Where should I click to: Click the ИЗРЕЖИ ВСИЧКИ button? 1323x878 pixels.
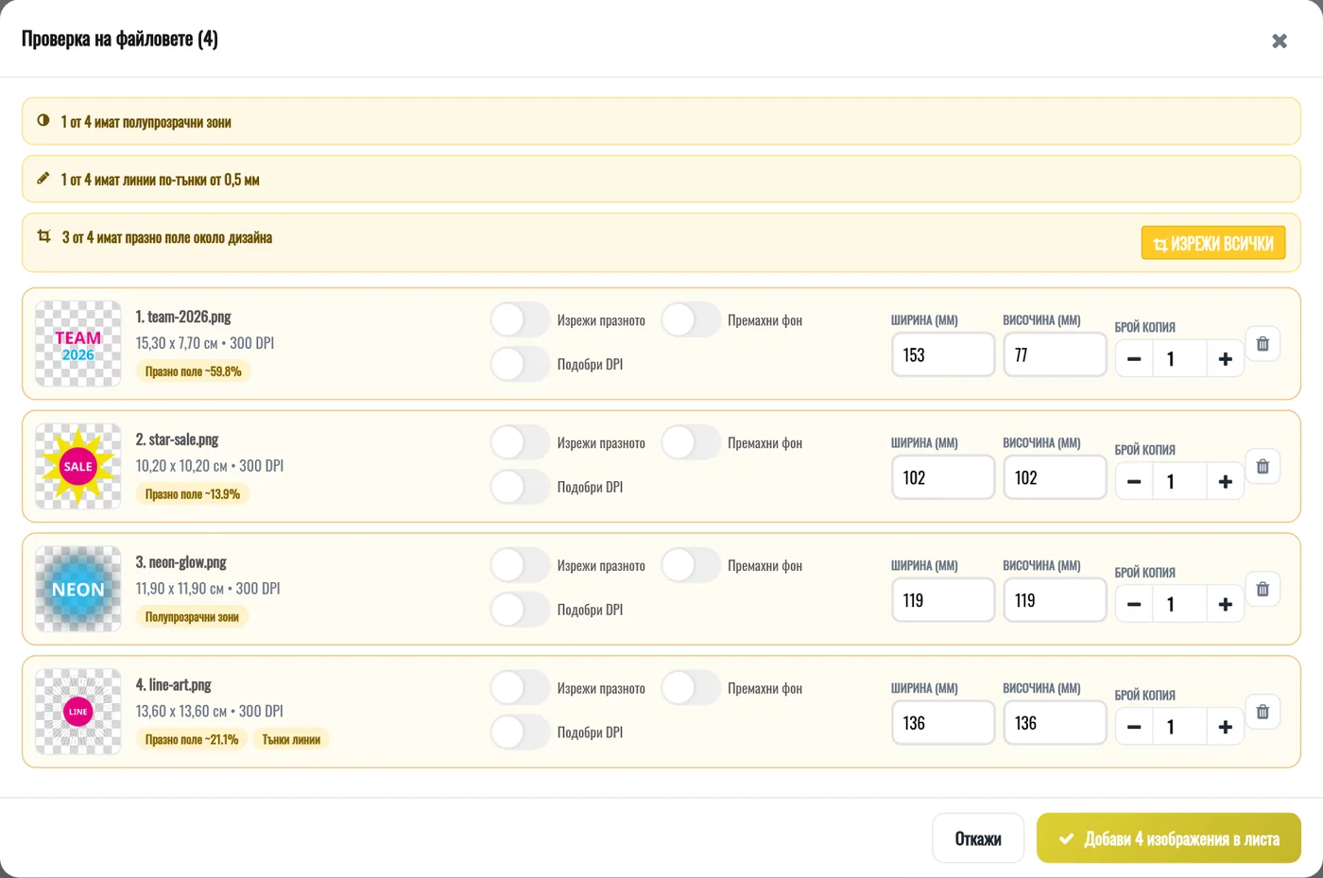coord(1213,243)
